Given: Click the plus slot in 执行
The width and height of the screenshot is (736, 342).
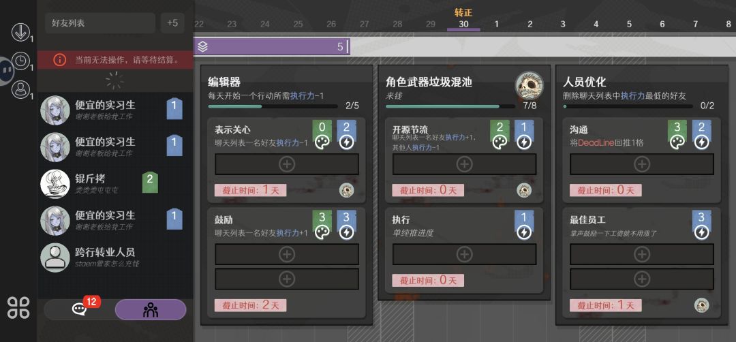Looking at the screenshot, I should pyautogui.click(x=464, y=254).
